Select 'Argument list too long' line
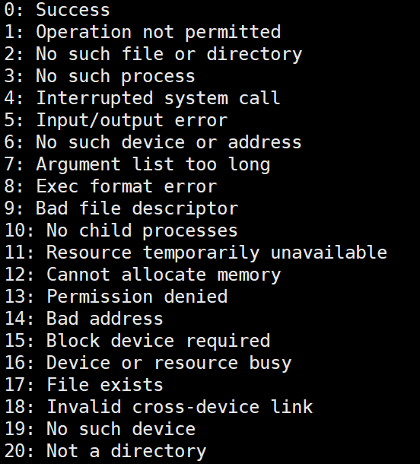The width and height of the screenshot is (420, 464). pos(137,164)
